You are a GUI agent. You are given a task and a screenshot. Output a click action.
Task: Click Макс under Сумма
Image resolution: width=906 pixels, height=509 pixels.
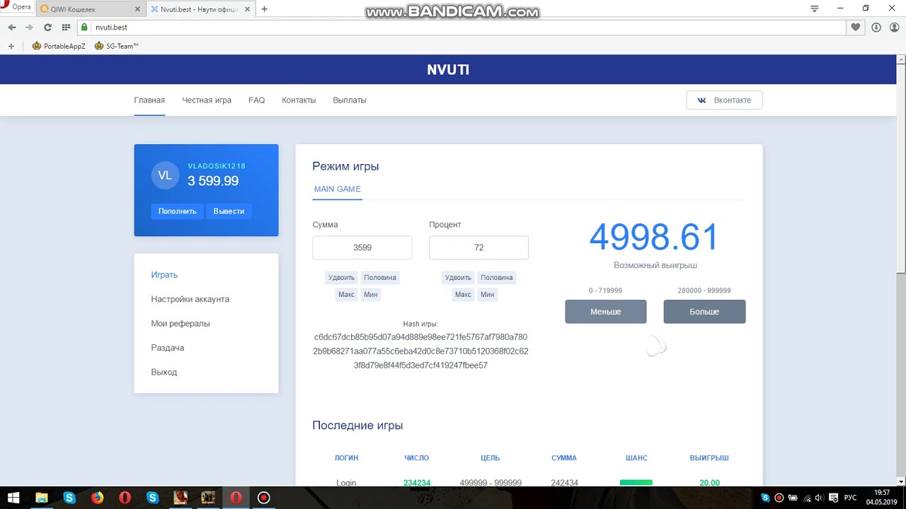[346, 294]
